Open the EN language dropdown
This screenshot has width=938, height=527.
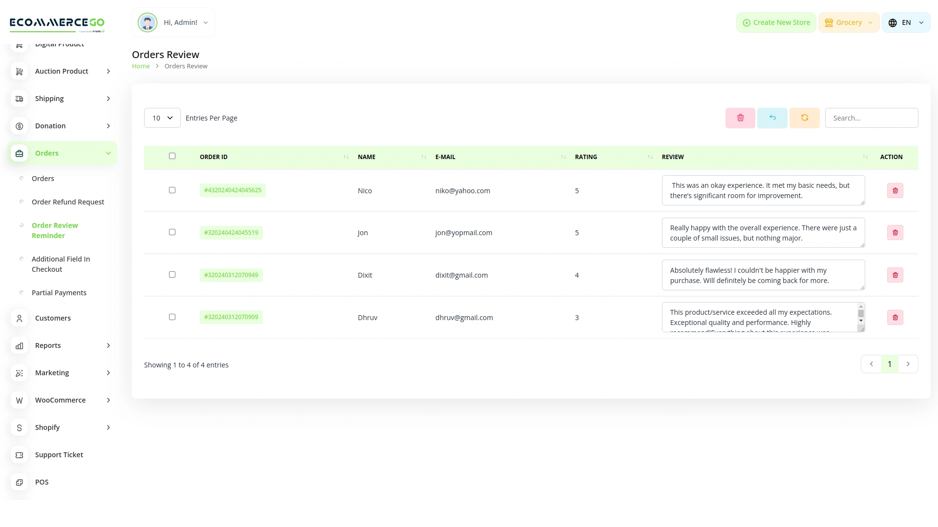[x=905, y=22]
